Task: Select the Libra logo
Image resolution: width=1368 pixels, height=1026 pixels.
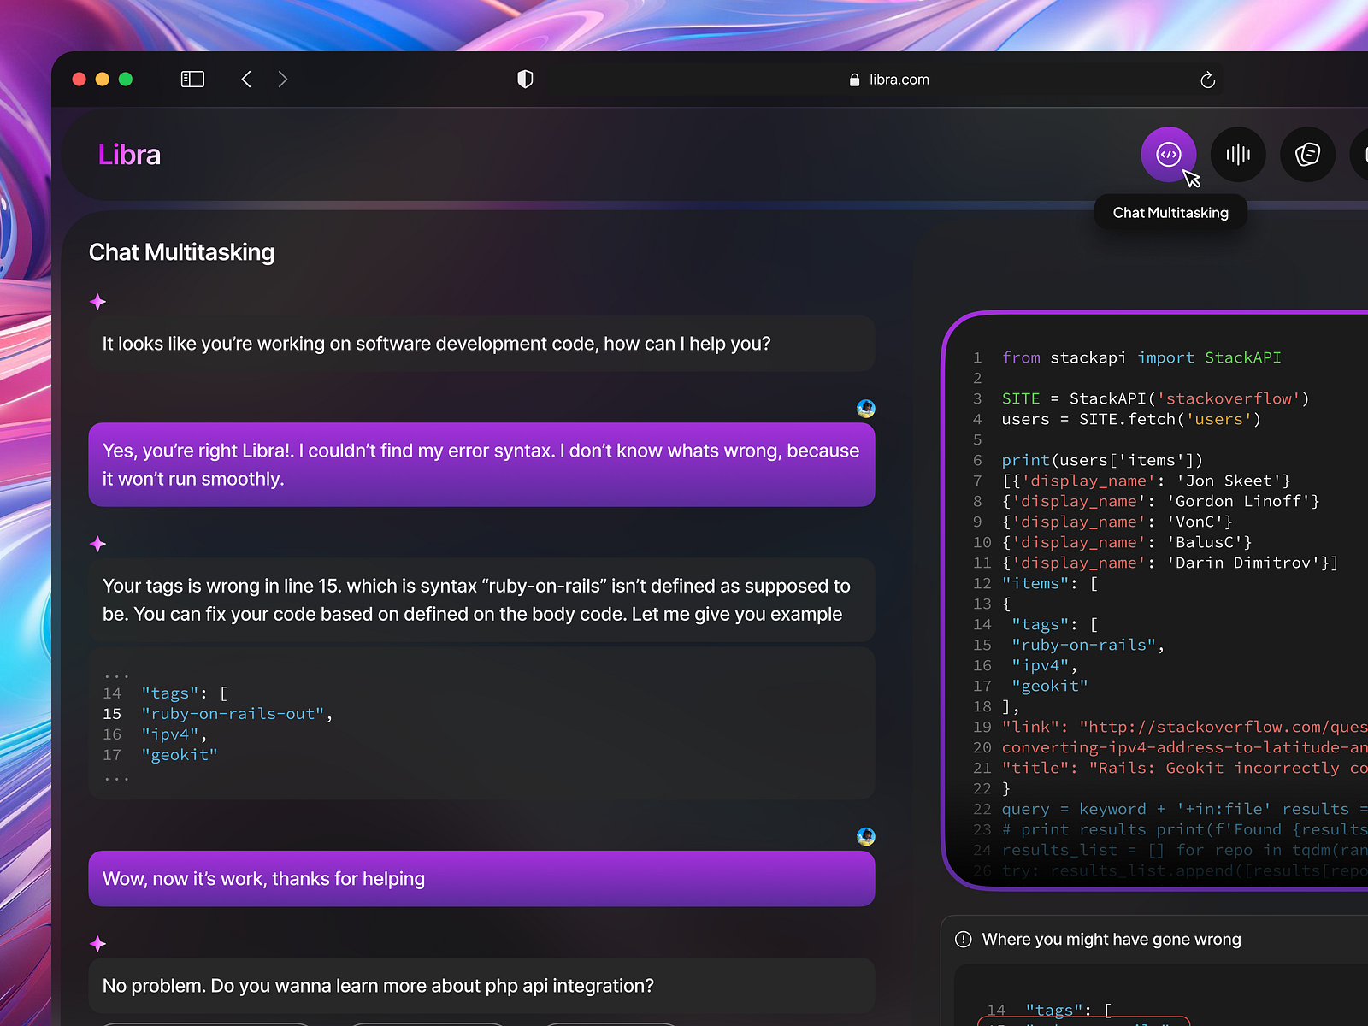Action: pos(129,155)
